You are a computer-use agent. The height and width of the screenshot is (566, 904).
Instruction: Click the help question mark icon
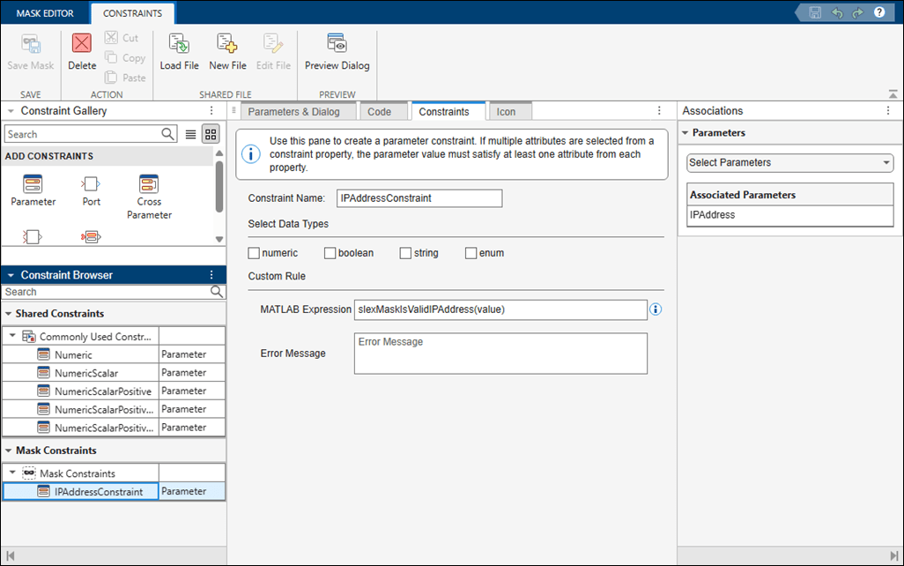click(x=878, y=12)
